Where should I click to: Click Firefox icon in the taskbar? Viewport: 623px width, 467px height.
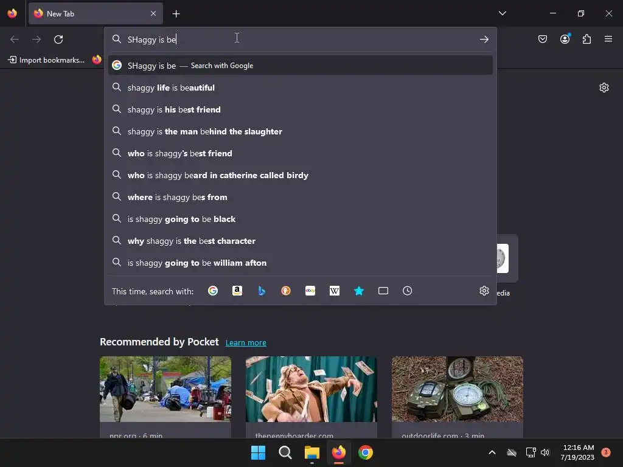(x=338, y=452)
